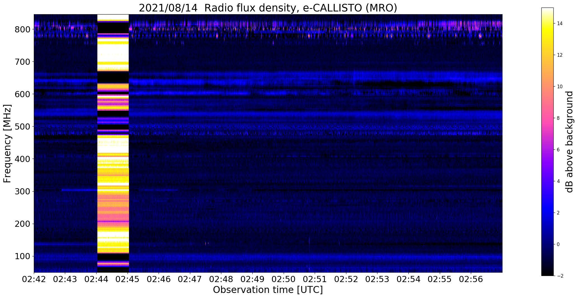Click the 02:55 time tick label

440,279
